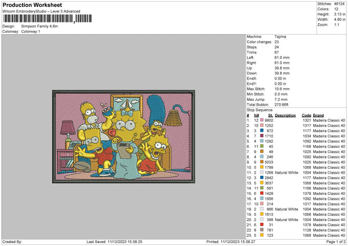The width and height of the screenshot is (348, 246).
Task: Click the Total Bobbin value '270.66ft'
Action: [281, 104]
